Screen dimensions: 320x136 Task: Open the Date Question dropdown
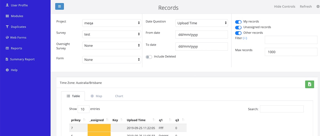[202, 23]
